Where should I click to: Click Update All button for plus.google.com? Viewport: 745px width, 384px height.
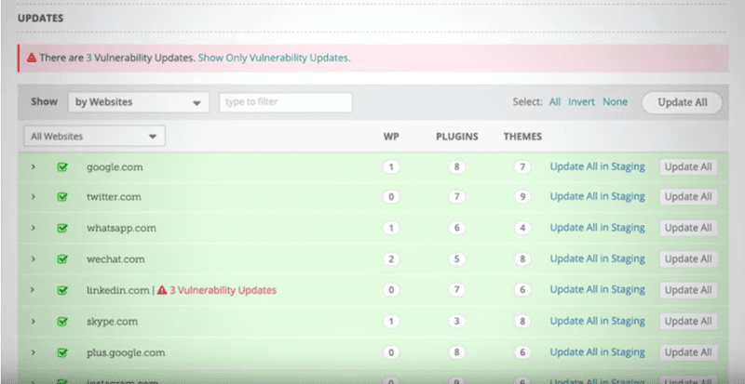688,352
